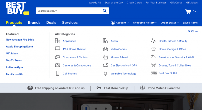Open the Audio text link

click(114, 41)
